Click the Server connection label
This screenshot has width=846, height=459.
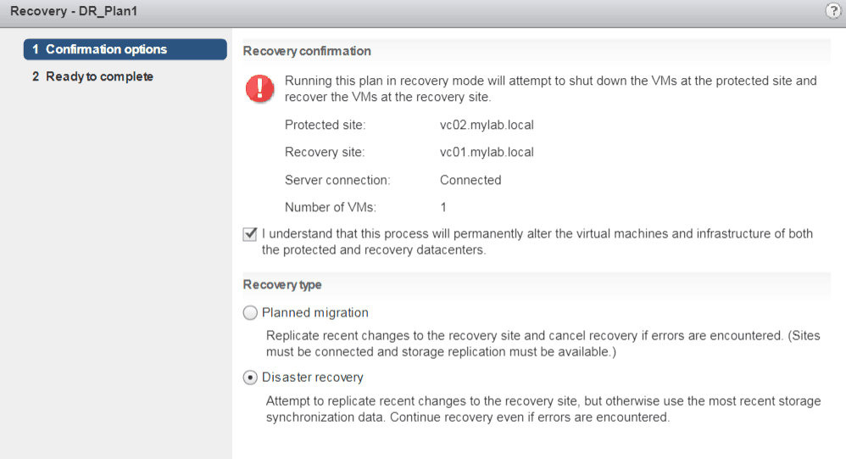point(337,180)
